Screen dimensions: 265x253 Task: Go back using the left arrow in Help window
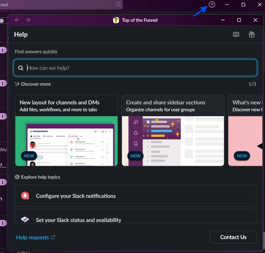[17, 20]
